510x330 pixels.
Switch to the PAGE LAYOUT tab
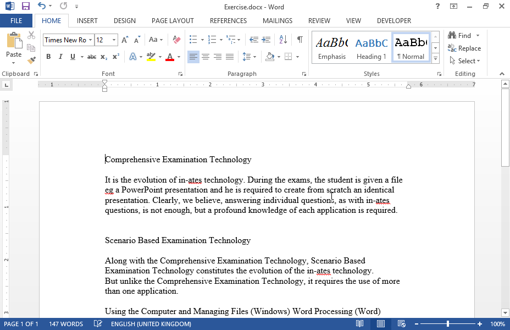click(173, 21)
